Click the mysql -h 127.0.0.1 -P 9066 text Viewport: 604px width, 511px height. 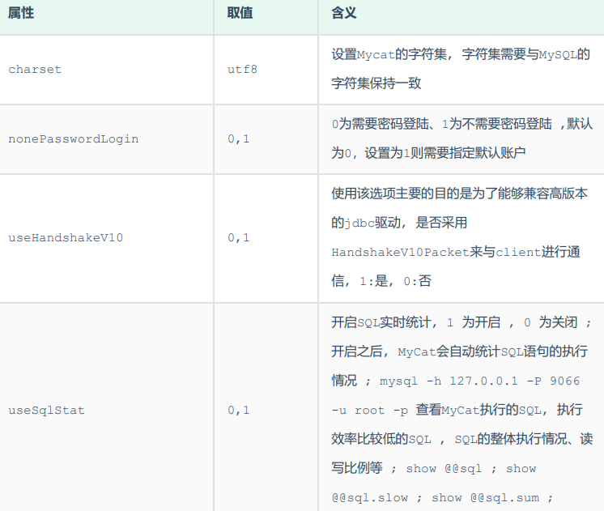pos(479,381)
